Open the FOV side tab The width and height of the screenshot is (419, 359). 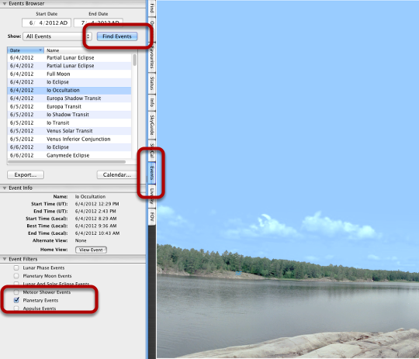tap(152, 216)
